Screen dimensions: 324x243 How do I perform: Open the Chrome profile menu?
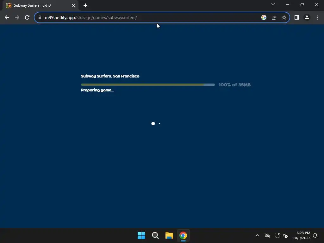(x=307, y=18)
